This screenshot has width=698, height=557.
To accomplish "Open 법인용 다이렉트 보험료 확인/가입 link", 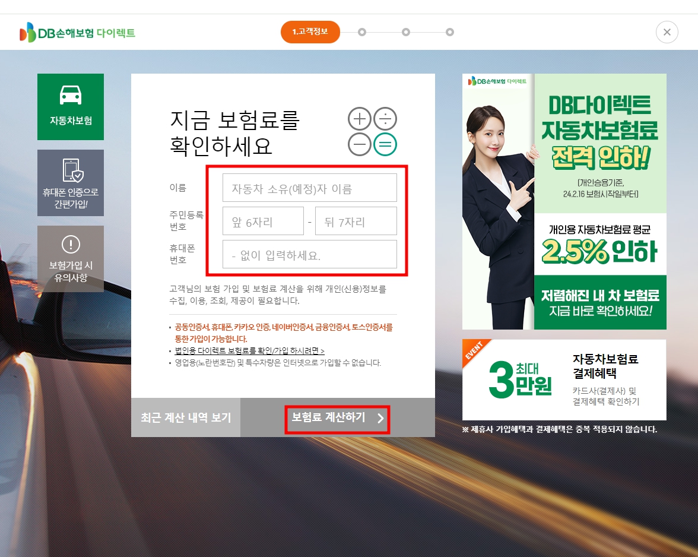I will (250, 351).
